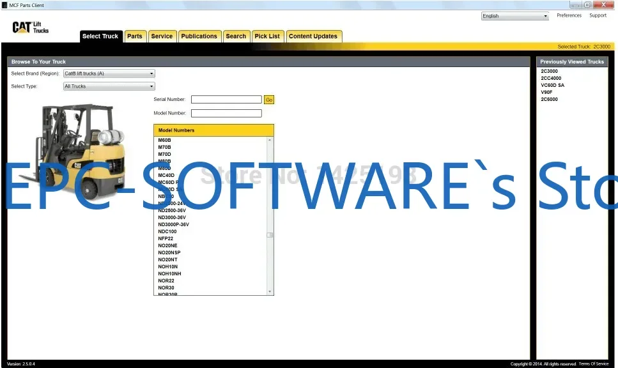Image resolution: width=618 pixels, height=368 pixels.
Task: Open the English language dropdown
Action: pos(514,15)
